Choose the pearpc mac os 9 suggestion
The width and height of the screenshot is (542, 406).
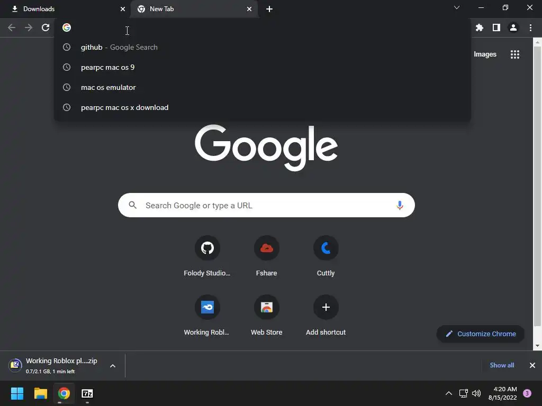coord(263,67)
